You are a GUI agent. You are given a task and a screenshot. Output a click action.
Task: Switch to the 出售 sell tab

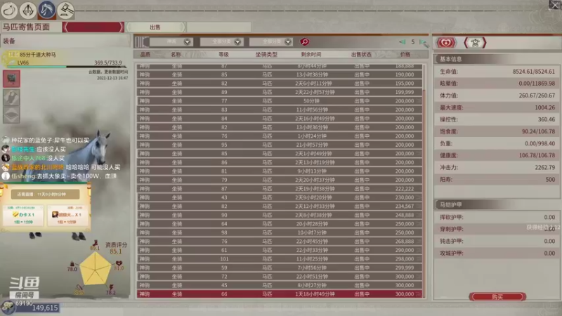(155, 27)
